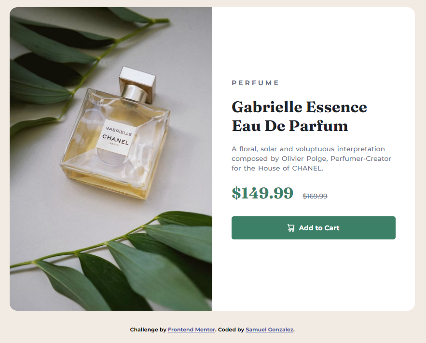Click the shopping cart icon inside the green button
The image size is (426, 343).
[291, 228]
